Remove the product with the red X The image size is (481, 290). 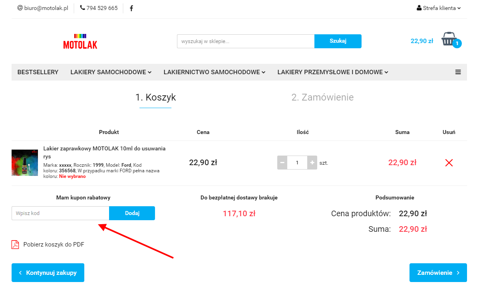[x=449, y=163]
